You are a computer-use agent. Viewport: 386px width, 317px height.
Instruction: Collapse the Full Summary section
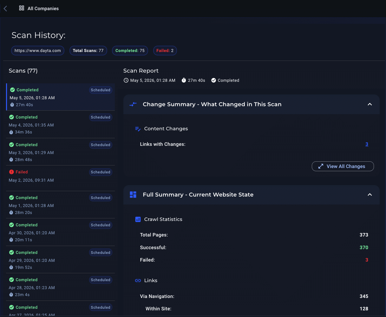(x=370, y=195)
